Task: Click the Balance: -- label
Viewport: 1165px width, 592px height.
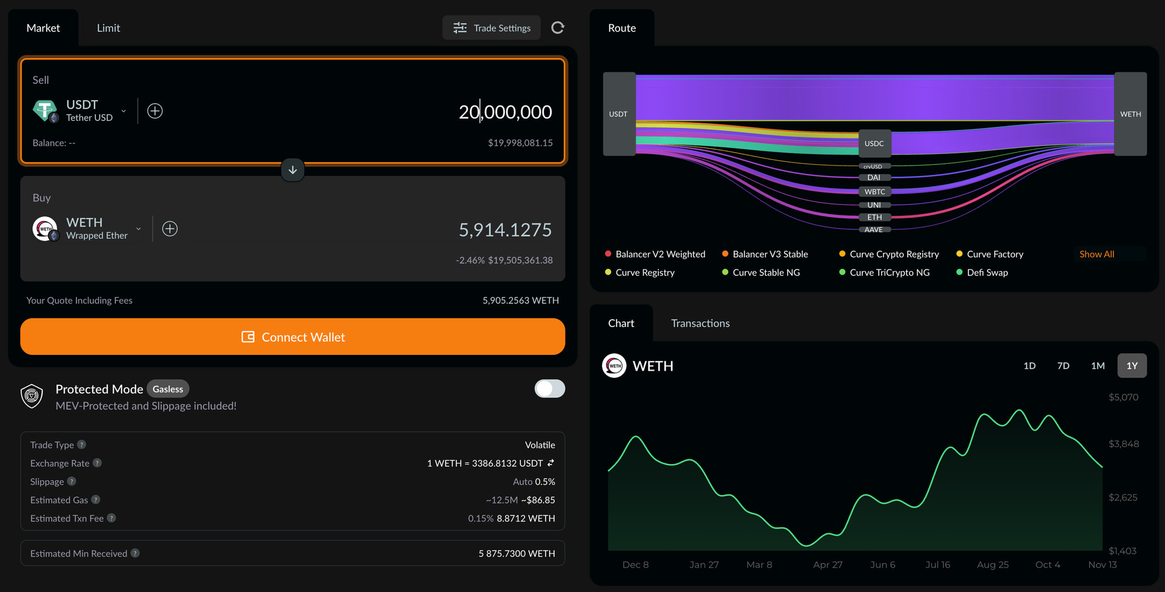Action: (x=54, y=143)
